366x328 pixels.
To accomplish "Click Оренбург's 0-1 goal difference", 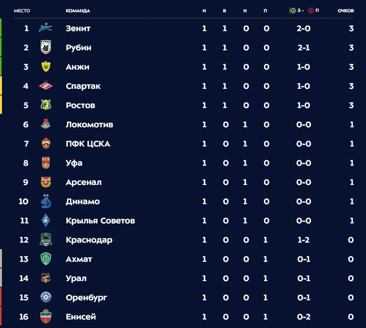I will point(303,298).
